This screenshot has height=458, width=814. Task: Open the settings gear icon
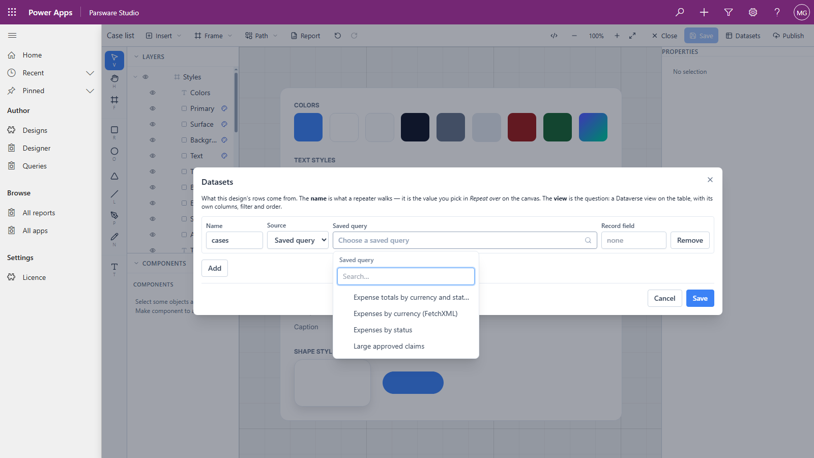click(753, 12)
